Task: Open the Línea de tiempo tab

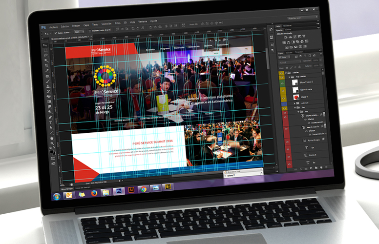Action: point(83,187)
